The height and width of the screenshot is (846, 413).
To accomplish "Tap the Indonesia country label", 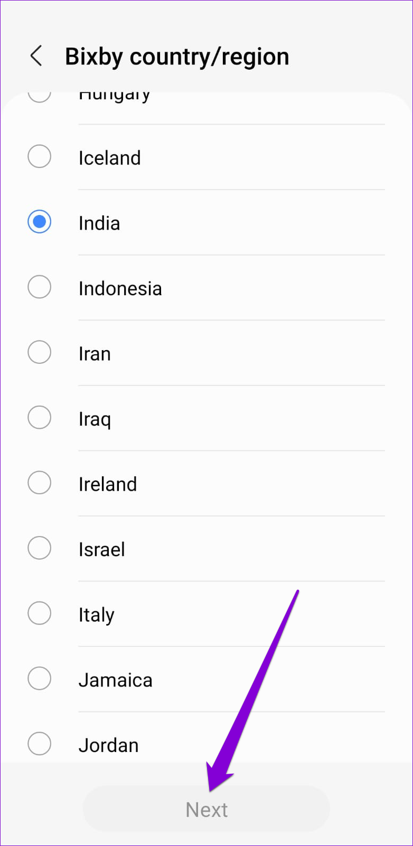I will tap(120, 288).
